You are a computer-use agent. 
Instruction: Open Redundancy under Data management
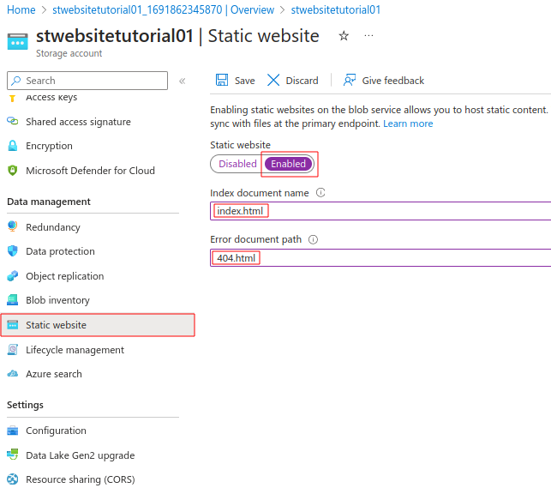pos(53,227)
